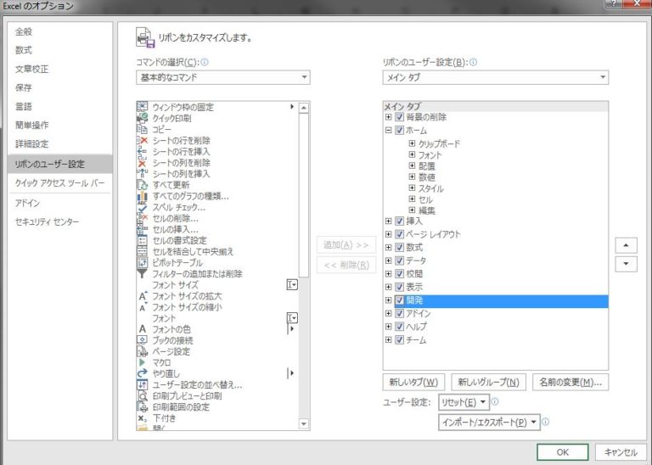Click the スペル チェック icon
The width and height of the screenshot is (652, 465).
143,207
